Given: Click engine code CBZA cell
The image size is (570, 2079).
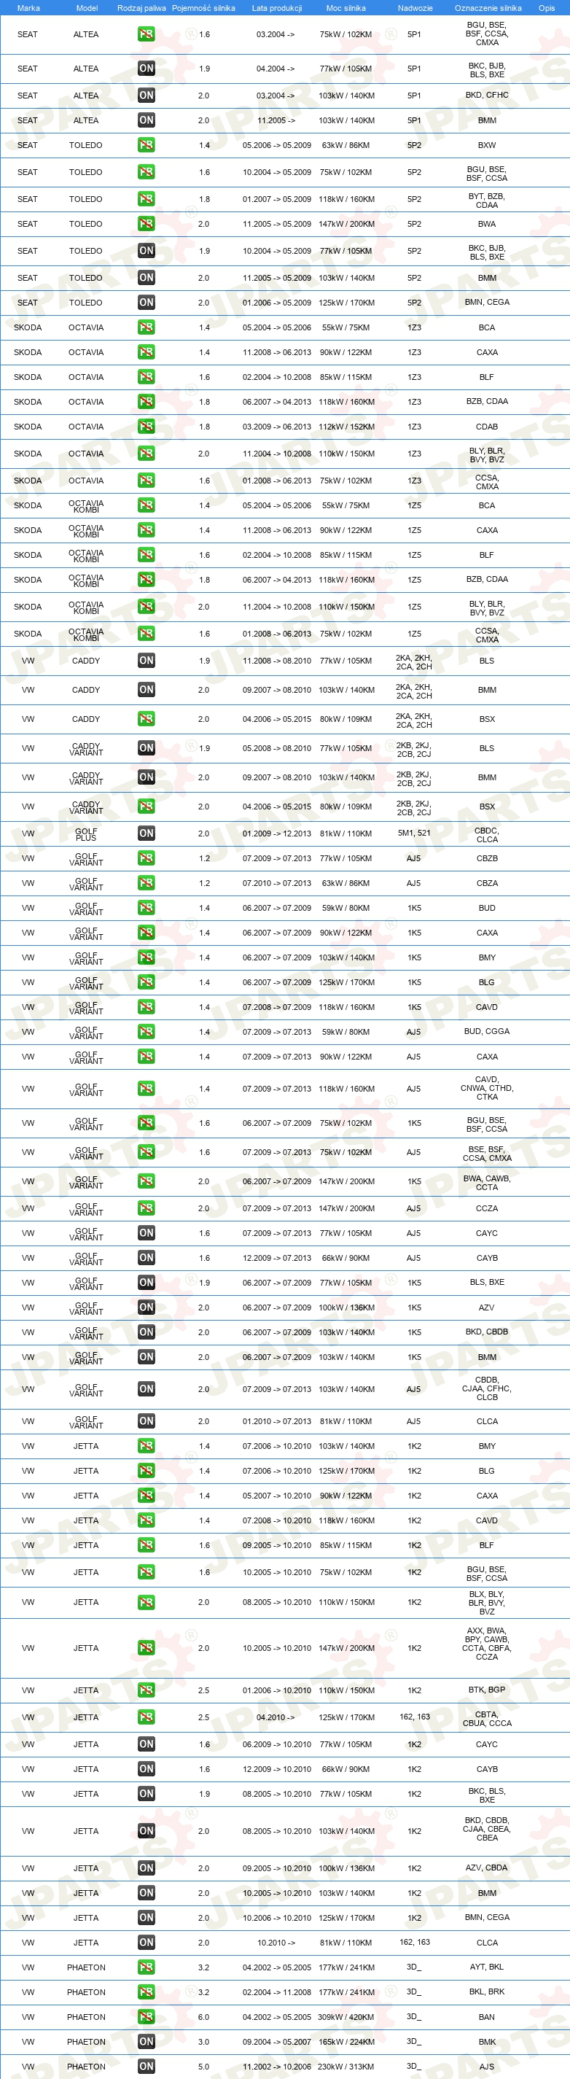Looking at the screenshot, I should 487,883.
